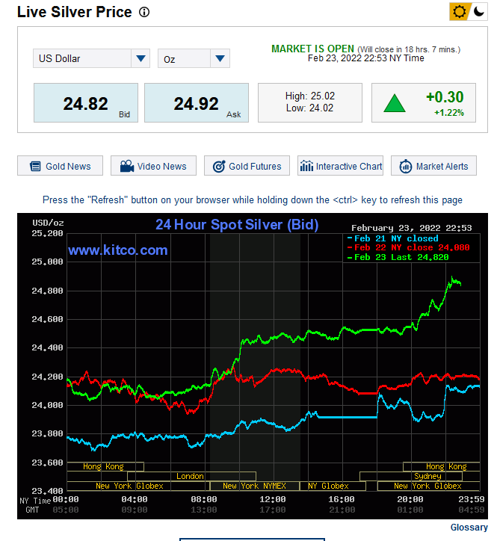Click the Gold News newspaper icon

(x=35, y=167)
